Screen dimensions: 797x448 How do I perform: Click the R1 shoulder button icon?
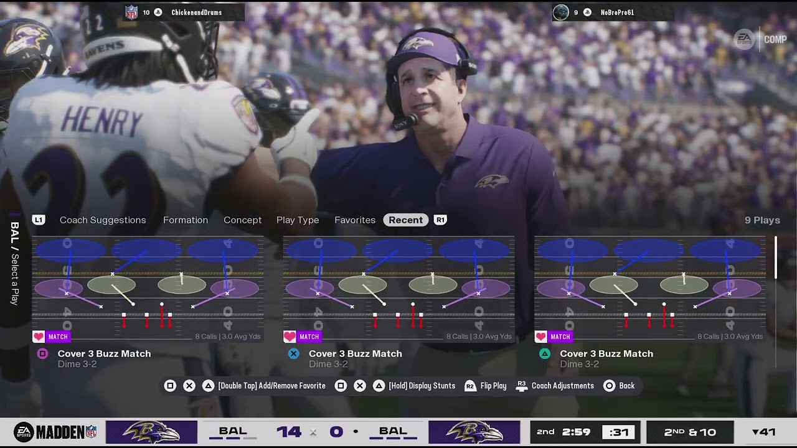click(x=440, y=220)
